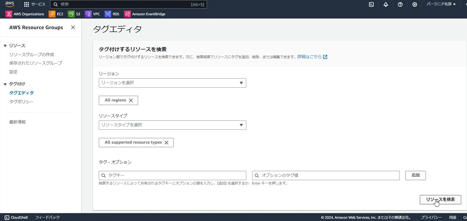Close the AWS Resource Groups sidebar
Screen dimensions: 467x221
[x=73, y=27]
